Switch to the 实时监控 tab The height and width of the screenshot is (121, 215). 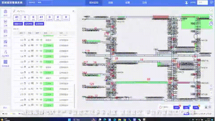tap(94, 3)
